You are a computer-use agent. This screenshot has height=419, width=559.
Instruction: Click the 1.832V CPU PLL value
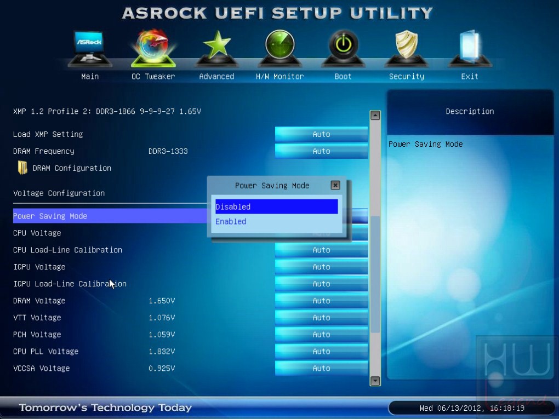click(162, 351)
